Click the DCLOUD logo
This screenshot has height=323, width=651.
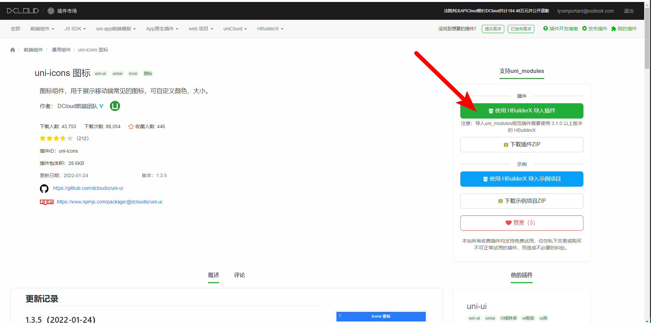(23, 11)
